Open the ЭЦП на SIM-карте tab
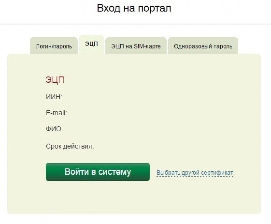The image size is (271, 224). click(136, 46)
